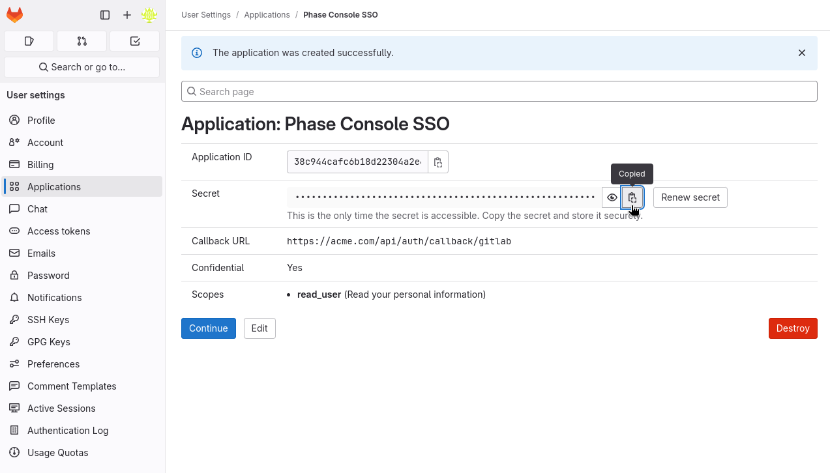Click the masked secret field

tap(445, 197)
